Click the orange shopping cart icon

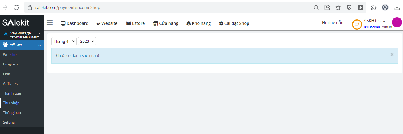point(357,24)
